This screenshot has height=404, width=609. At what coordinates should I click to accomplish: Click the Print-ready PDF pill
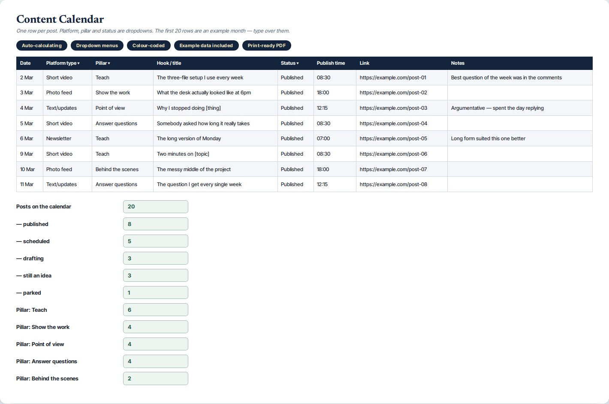click(x=266, y=45)
